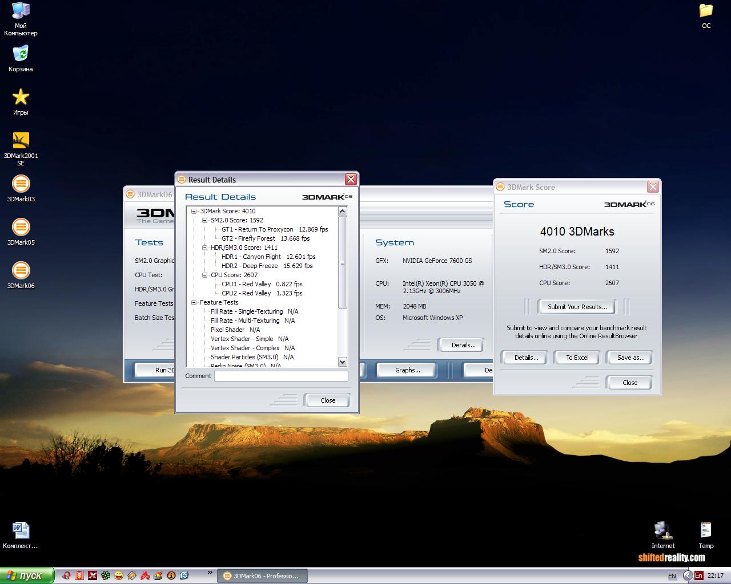Select Vertex Shader - Complex row
The width and height of the screenshot is (731, 584).
click(x=253, y=348)
